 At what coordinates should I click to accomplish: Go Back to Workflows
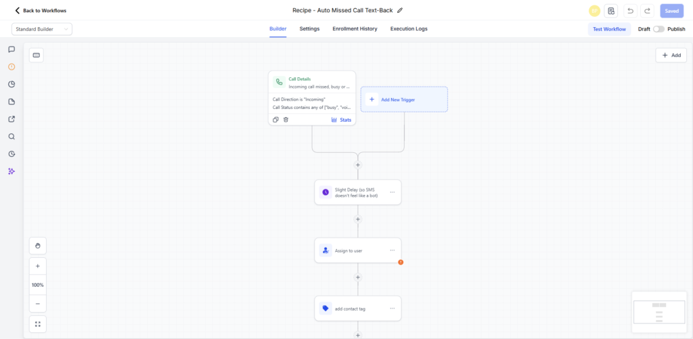(41, 11)
